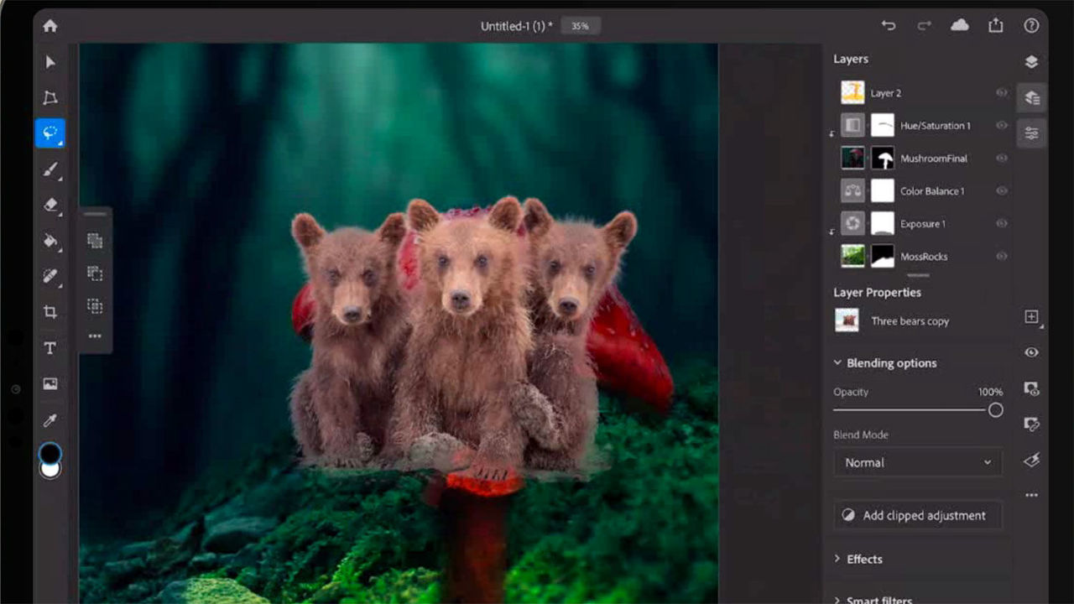
Task: Select the Brush tool
Action: click(50, 169)
